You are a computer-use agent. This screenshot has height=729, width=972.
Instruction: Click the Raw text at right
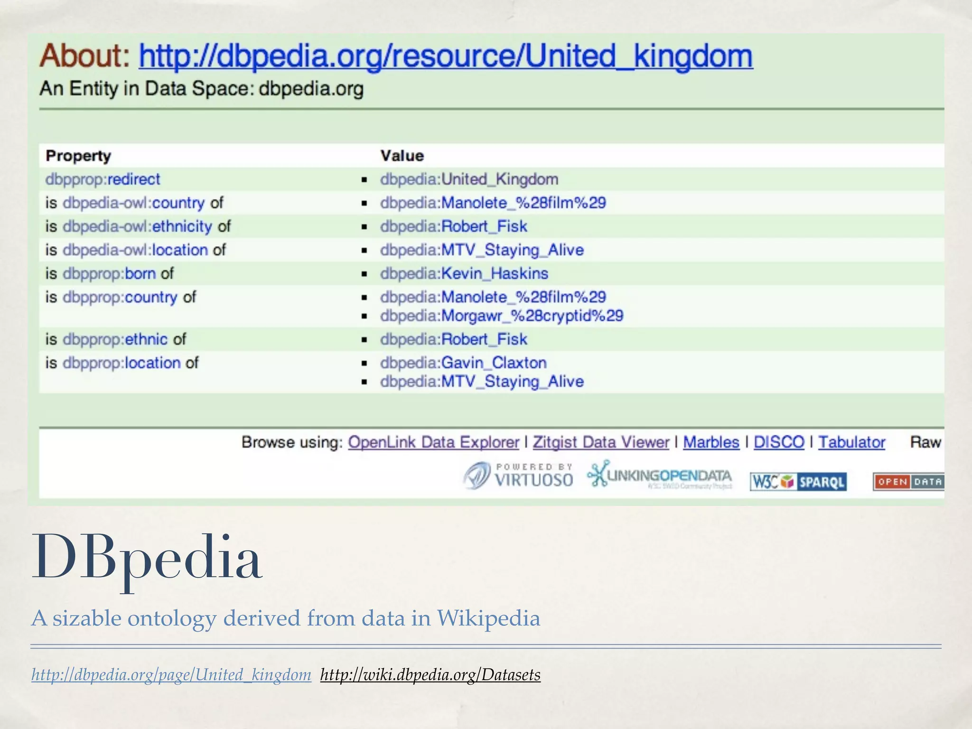tap(925, 442)
